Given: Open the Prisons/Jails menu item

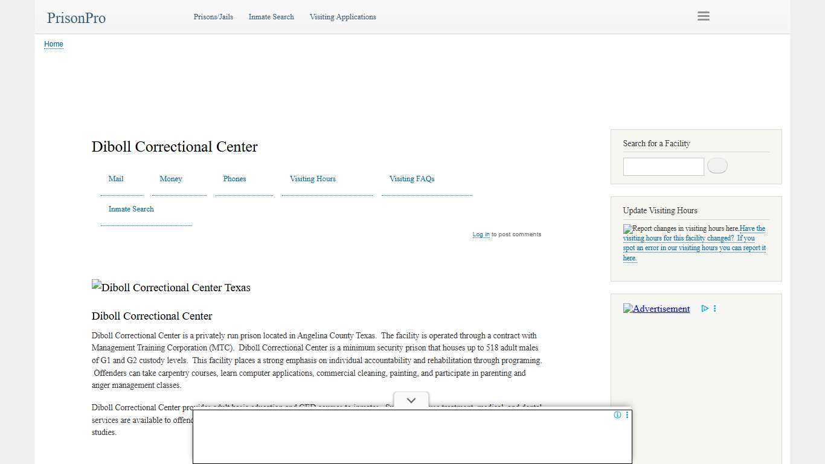Looking at the screenshot, I should click(213, 17).
